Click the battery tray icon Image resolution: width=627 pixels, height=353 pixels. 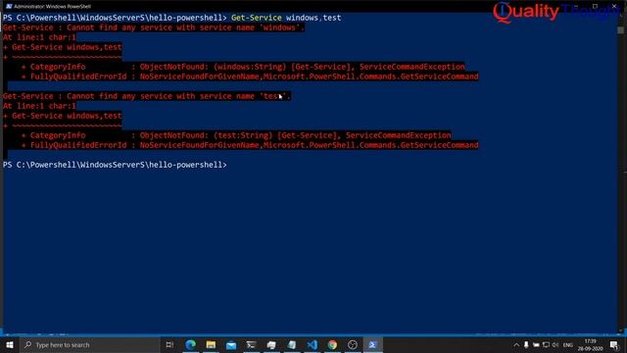click(x=536, y=344)
